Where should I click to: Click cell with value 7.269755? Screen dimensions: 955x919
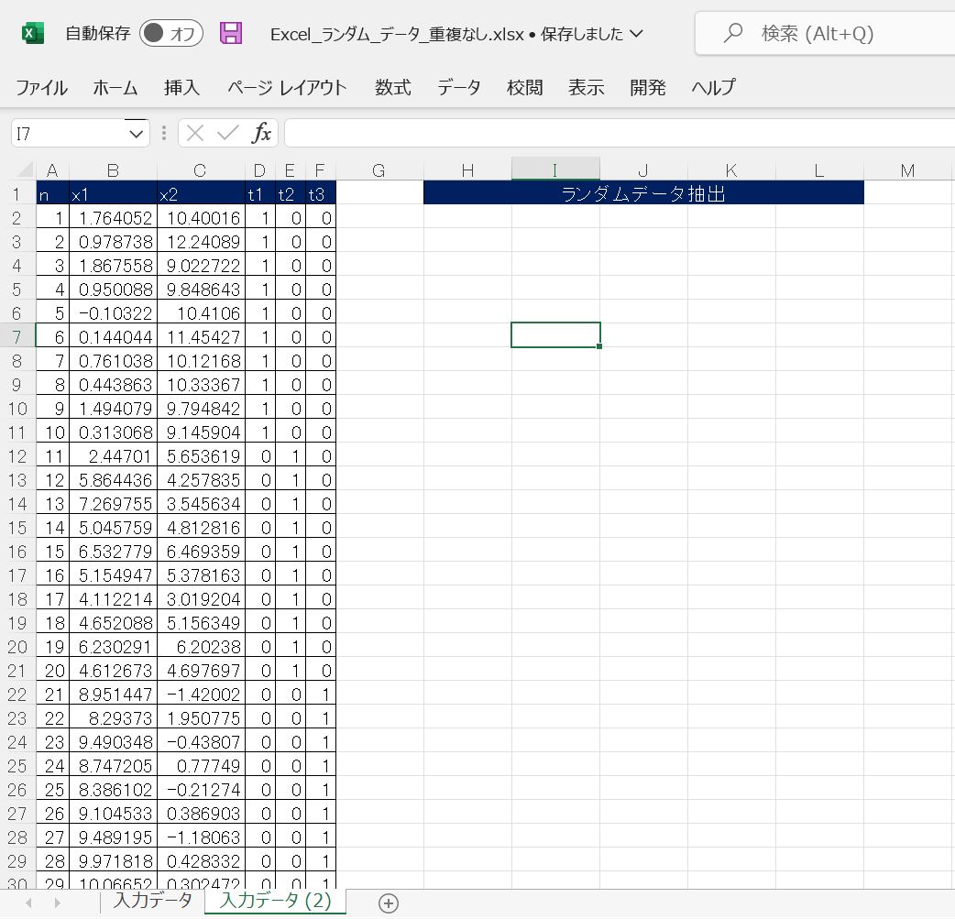tap(113, 504)
